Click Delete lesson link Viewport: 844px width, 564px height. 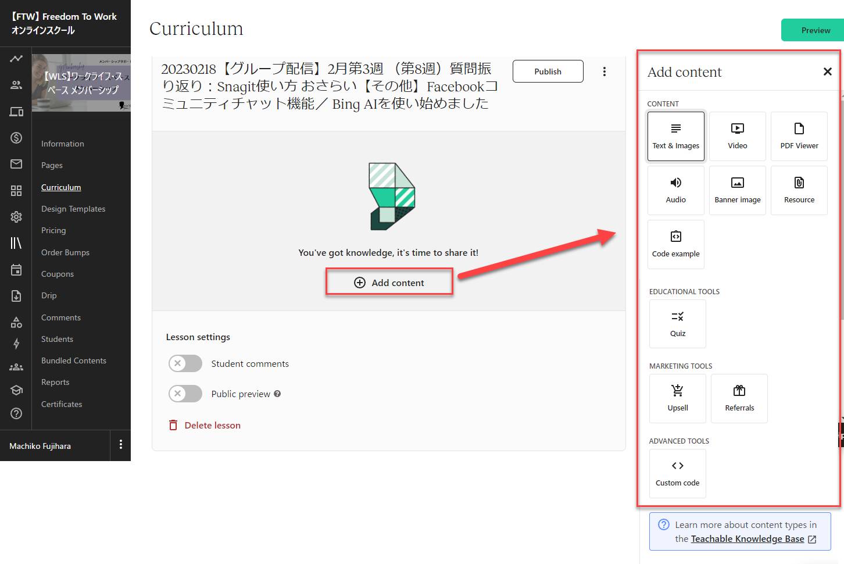coord(205,425)
